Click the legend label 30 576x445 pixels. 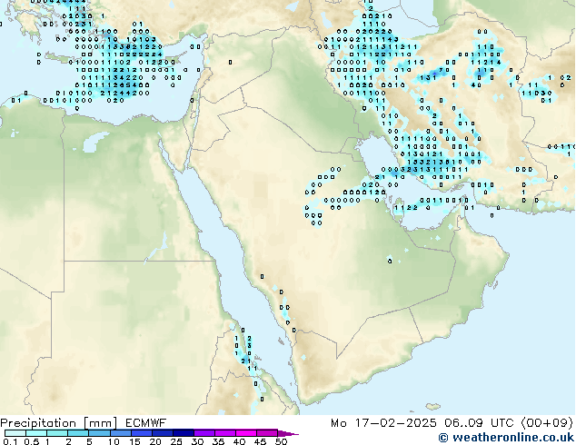pos(197,441)
